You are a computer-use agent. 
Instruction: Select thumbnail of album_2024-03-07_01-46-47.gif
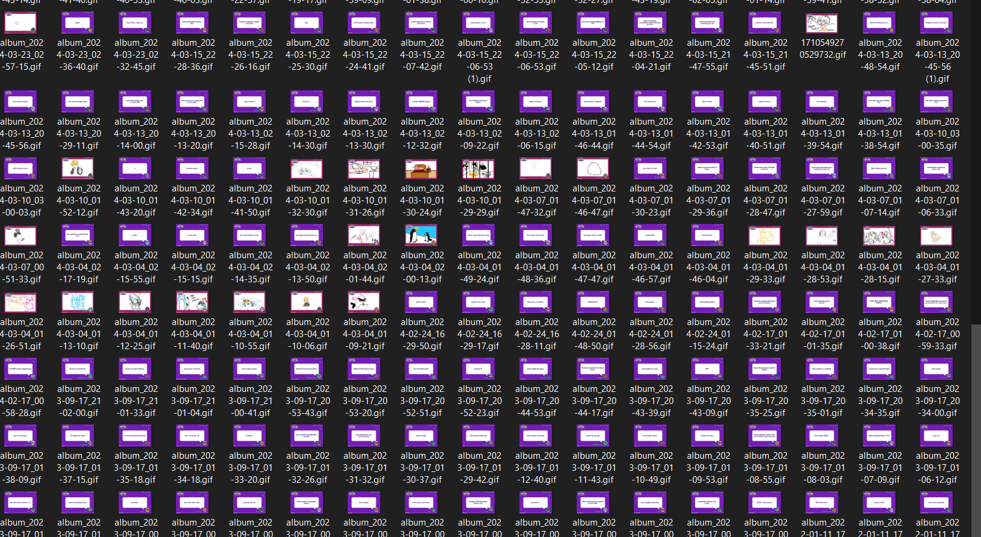(593, 169)
